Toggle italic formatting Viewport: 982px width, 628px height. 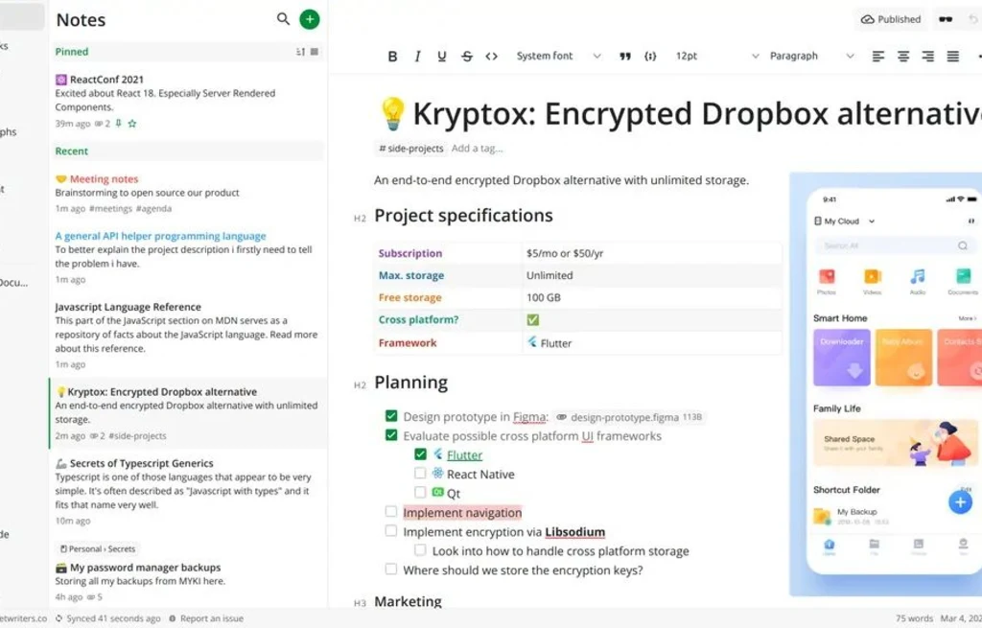click(417, 57)
